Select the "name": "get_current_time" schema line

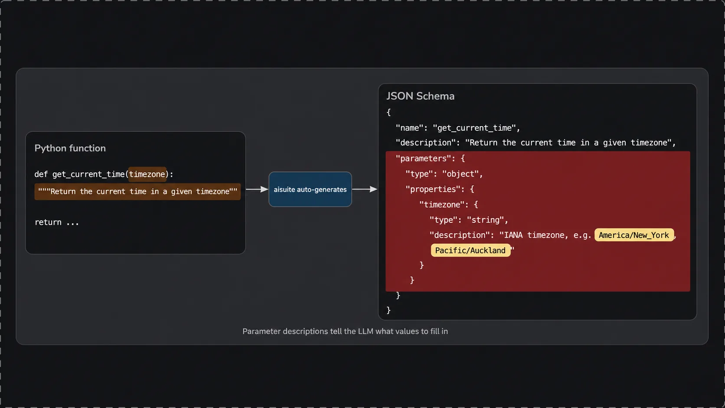click(x=458, y=128)
